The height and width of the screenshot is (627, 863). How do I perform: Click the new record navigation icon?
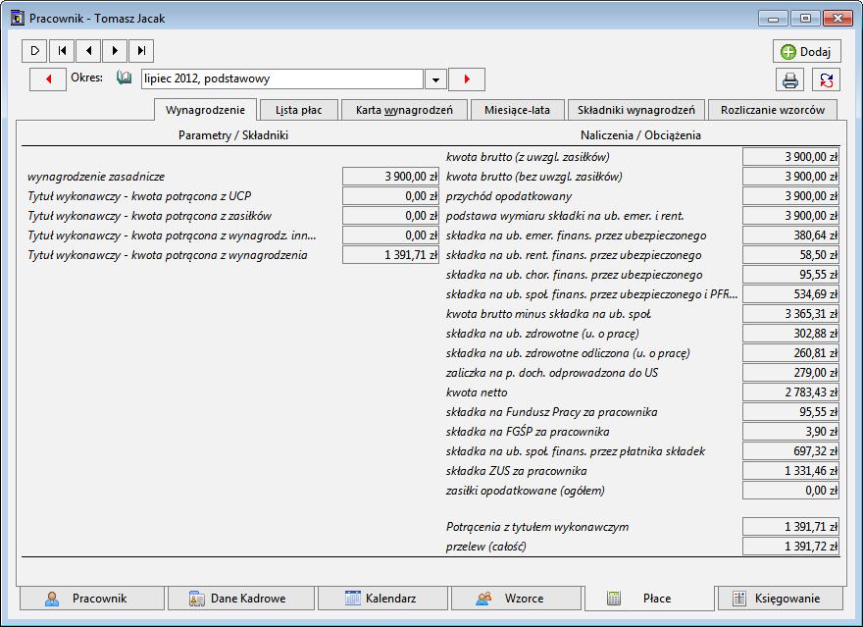[34, 51]
